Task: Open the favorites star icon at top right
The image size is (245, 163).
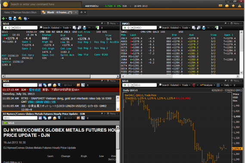Action: coord(233,6)
